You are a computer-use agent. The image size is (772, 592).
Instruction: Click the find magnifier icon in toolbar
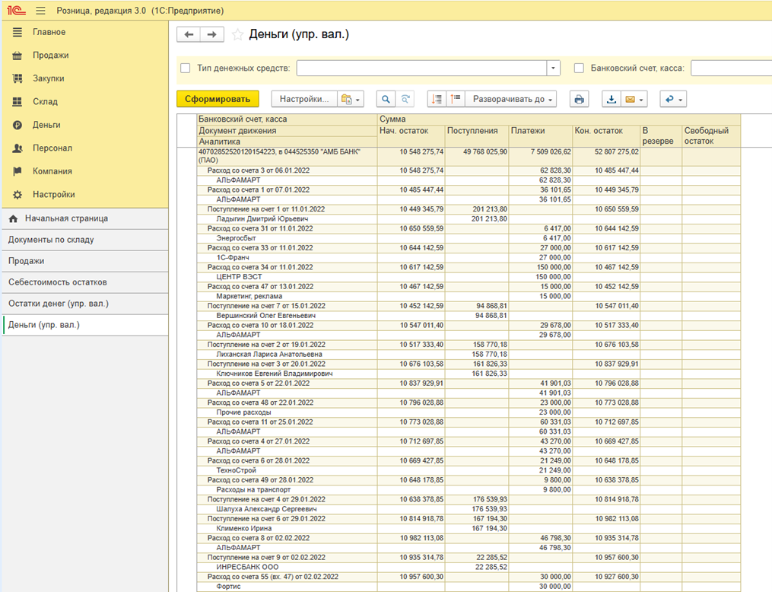click(386, 99)
